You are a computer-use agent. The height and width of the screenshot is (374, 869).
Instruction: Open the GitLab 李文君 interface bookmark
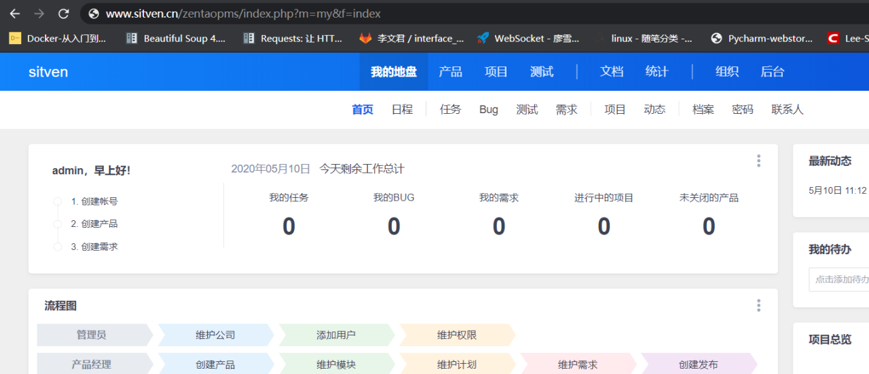tap(411, 39)
